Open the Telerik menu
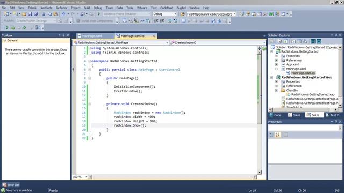 (x=32, y=8)
